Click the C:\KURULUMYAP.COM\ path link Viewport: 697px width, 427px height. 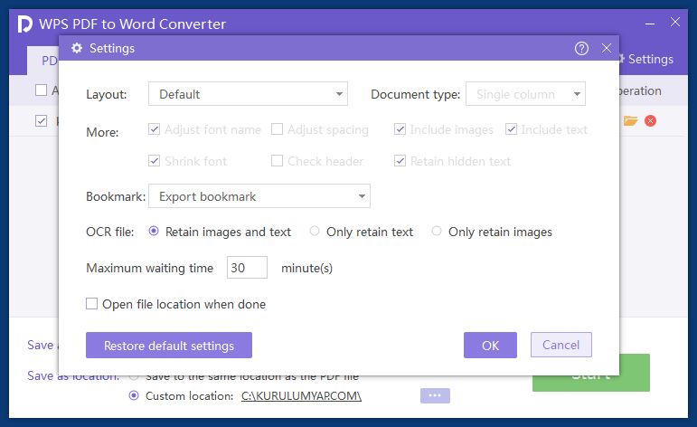[301, 396]
